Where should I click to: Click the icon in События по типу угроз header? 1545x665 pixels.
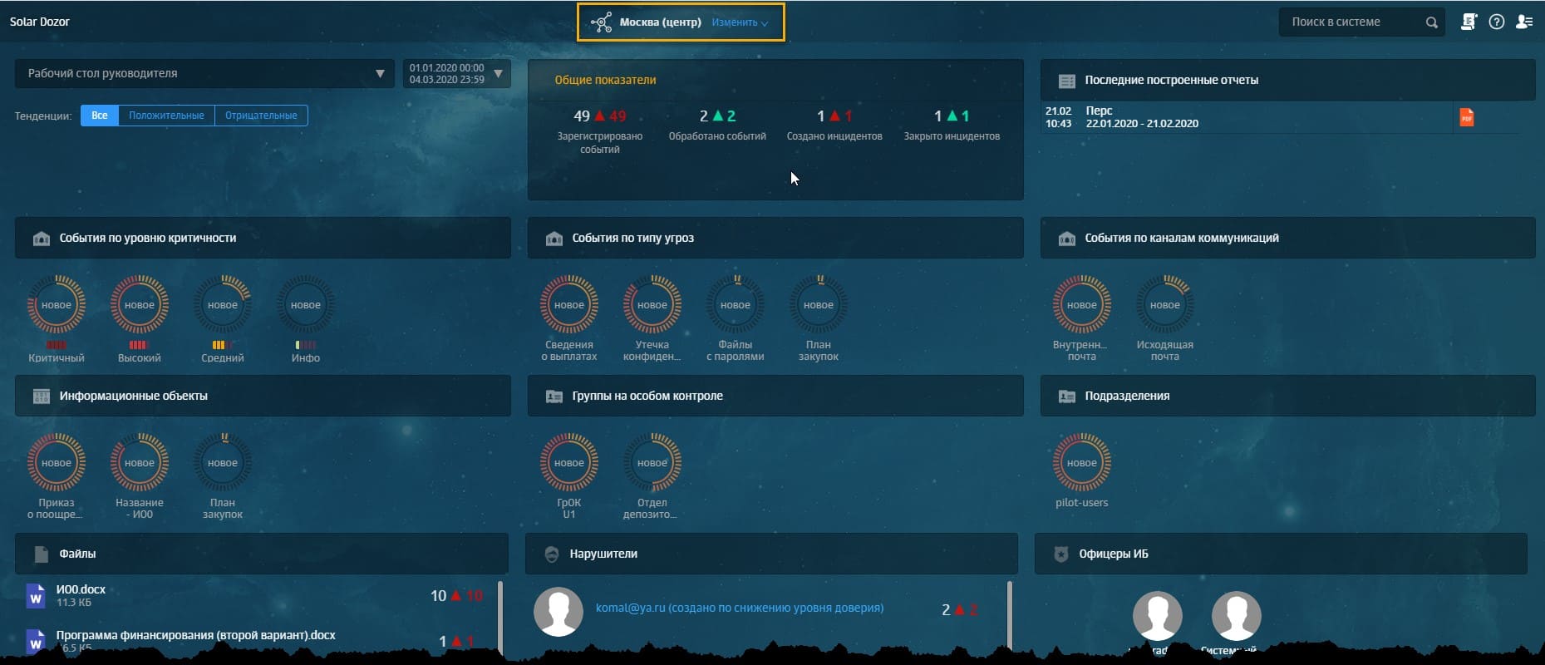tap(554, 239)
